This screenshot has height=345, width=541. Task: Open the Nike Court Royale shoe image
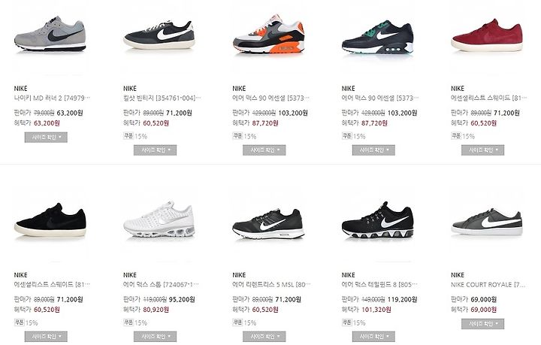pos(487,222)
